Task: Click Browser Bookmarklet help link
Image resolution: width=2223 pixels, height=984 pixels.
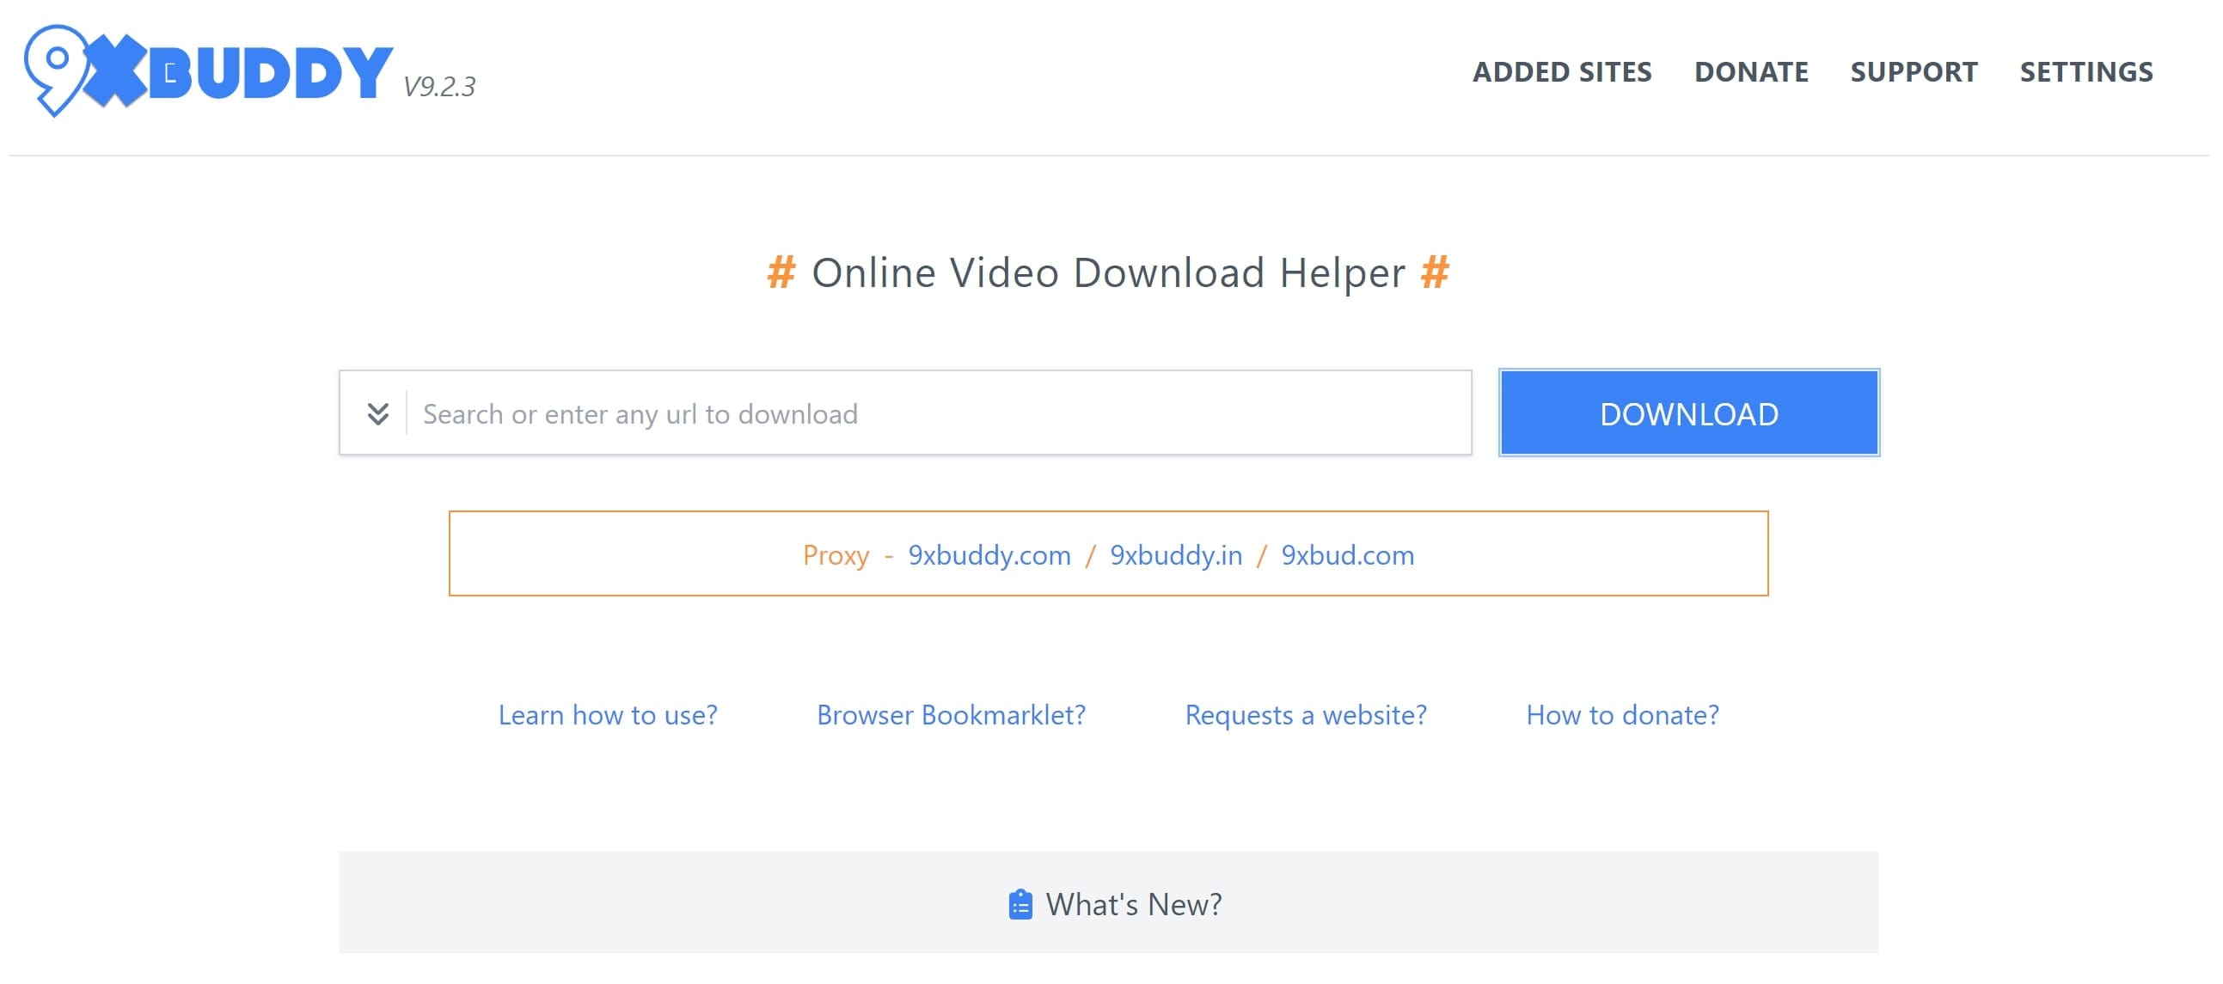Action: pos(952,715)
